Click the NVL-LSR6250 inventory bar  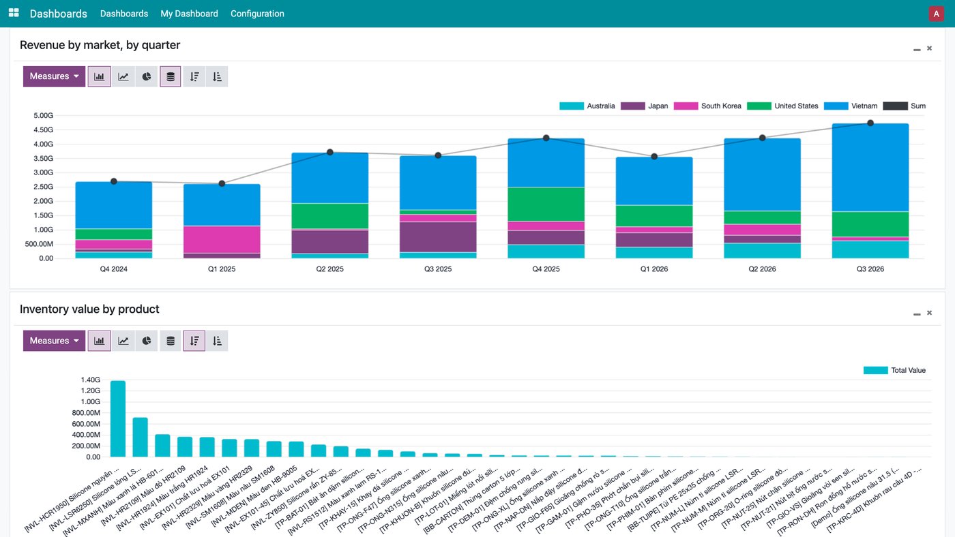click(141, 437)
